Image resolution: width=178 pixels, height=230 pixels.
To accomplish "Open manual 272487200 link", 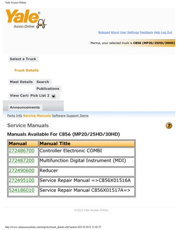I will click(x=22, y=161).
